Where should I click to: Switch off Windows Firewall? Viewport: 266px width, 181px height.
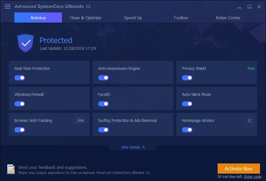tap(20, 104)
